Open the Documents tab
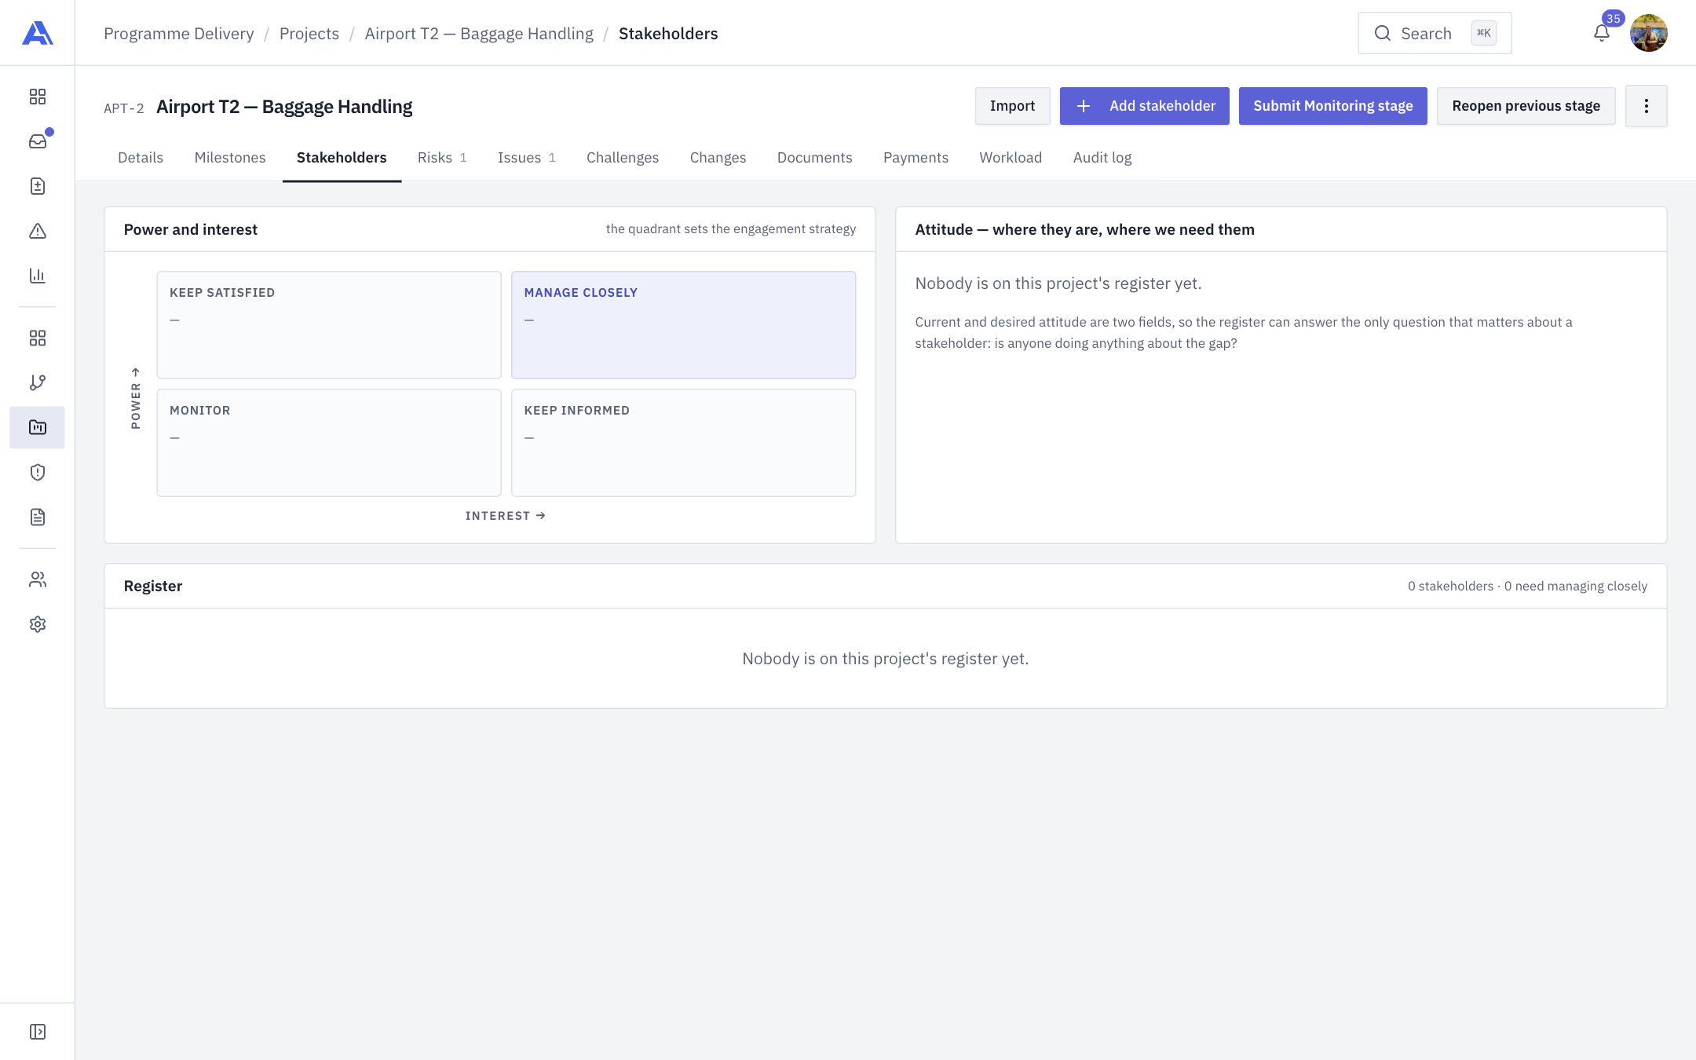Screen dimensions: 1696x1060 click(x=814, y=158)
